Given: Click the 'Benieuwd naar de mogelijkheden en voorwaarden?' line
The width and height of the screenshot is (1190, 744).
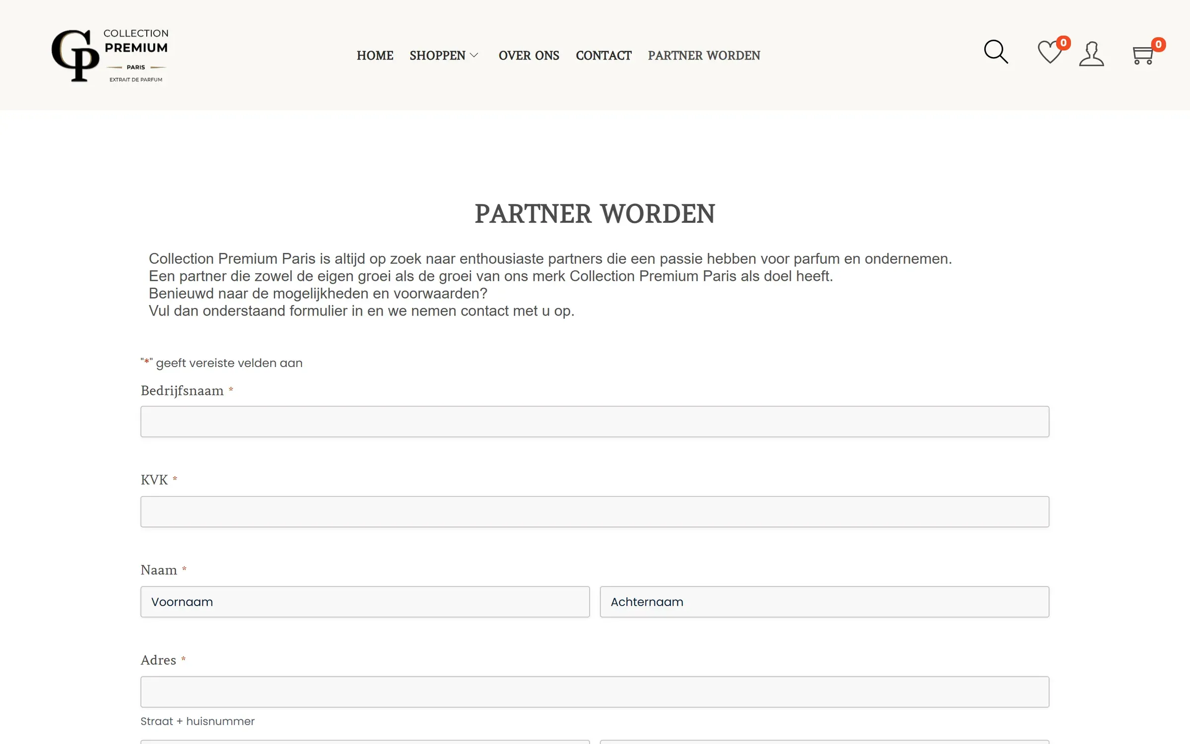Looking at the screenshot, I should [318, 294].
